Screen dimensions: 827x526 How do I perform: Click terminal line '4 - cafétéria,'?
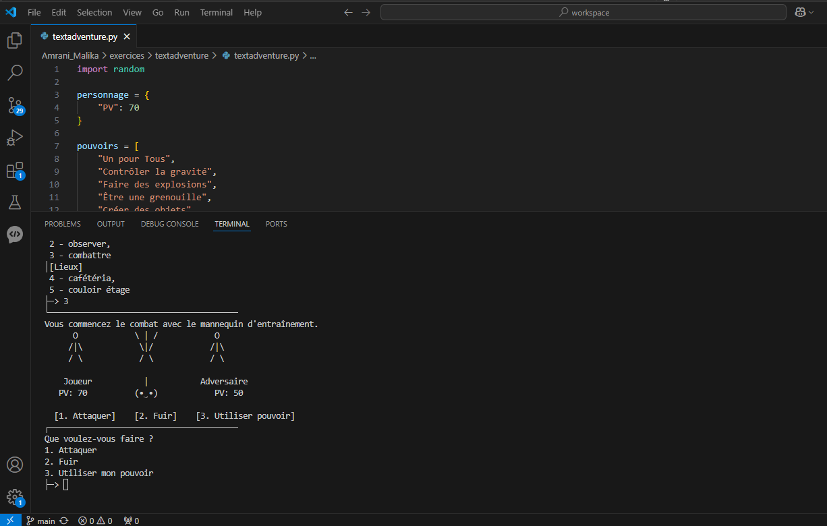coord(82,279)
